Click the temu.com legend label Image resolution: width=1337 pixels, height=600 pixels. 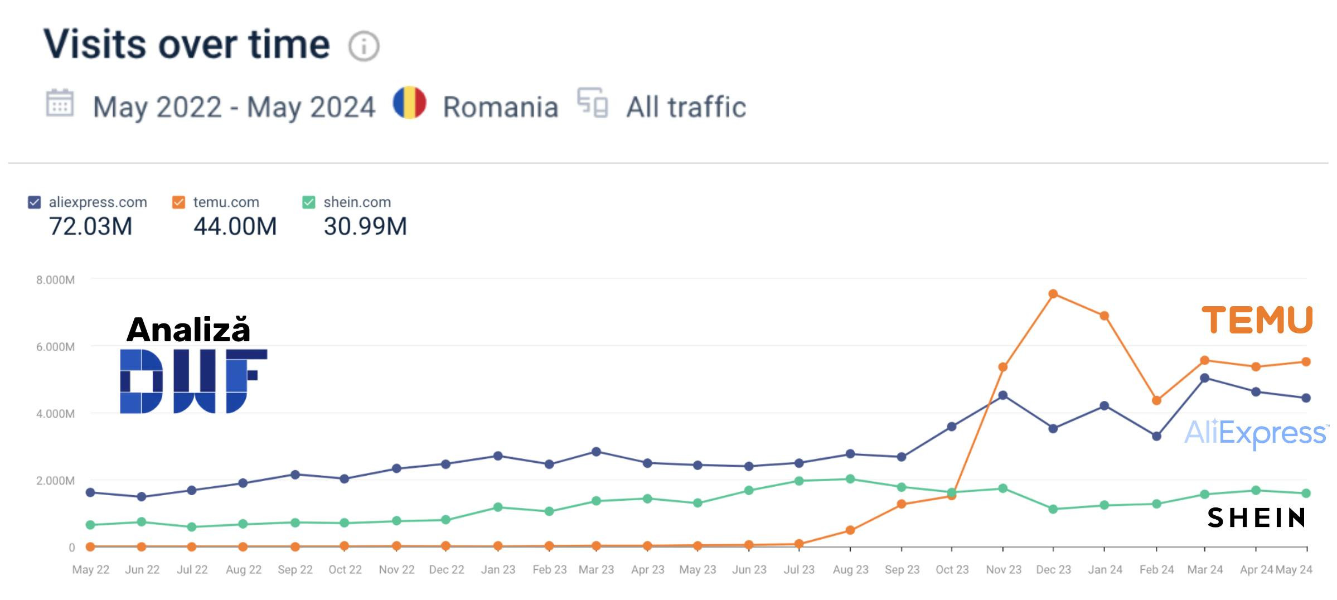(x=226, y=202)
